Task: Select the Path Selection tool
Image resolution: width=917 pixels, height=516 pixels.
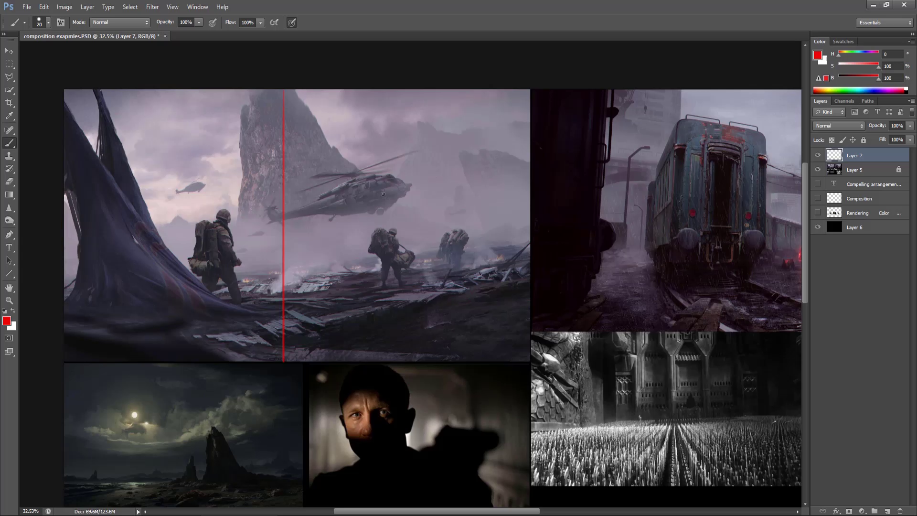Action: (9, 260)
